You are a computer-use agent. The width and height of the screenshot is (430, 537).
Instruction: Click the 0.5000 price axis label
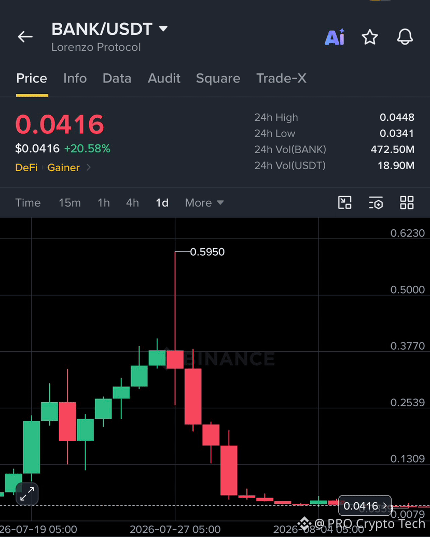(407, 290)
